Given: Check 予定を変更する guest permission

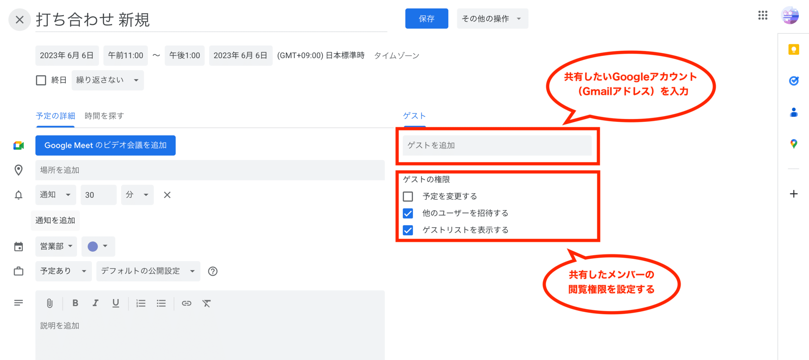Looking at the screenshot, I should coord(408,196).
